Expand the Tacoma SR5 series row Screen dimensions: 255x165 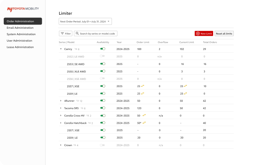[61, 108]
